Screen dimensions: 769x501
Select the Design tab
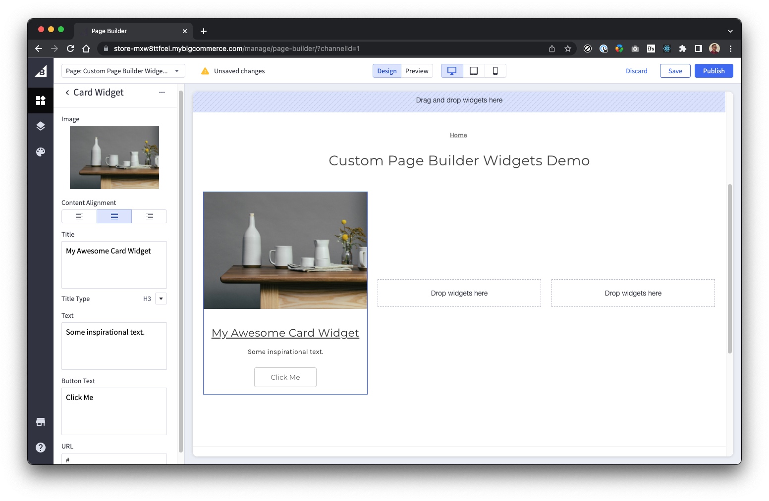click(386, 70)
